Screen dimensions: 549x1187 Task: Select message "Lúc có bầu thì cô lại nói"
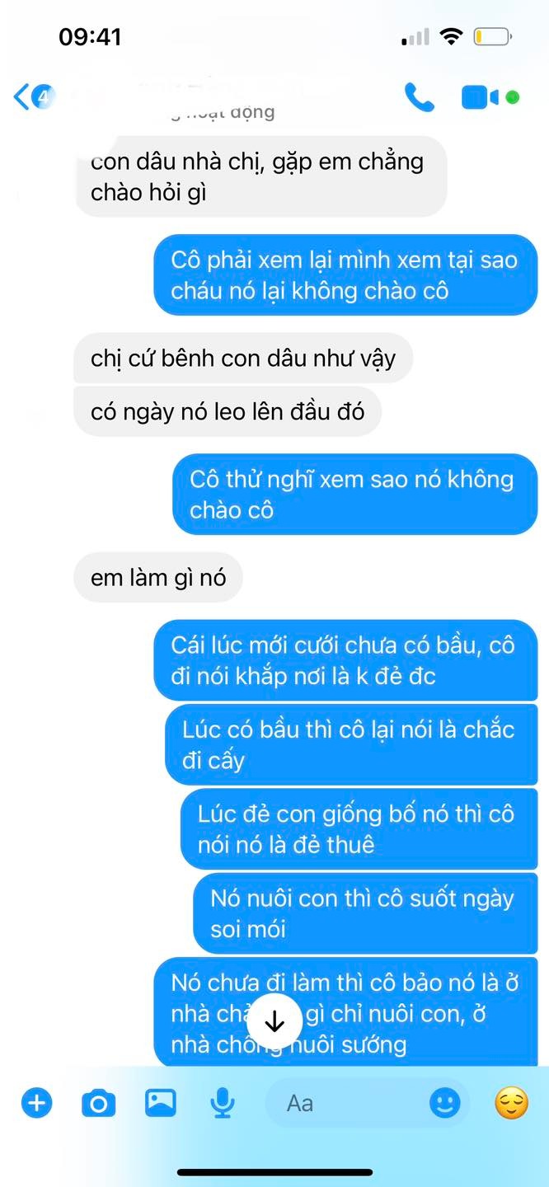[351, 744]
